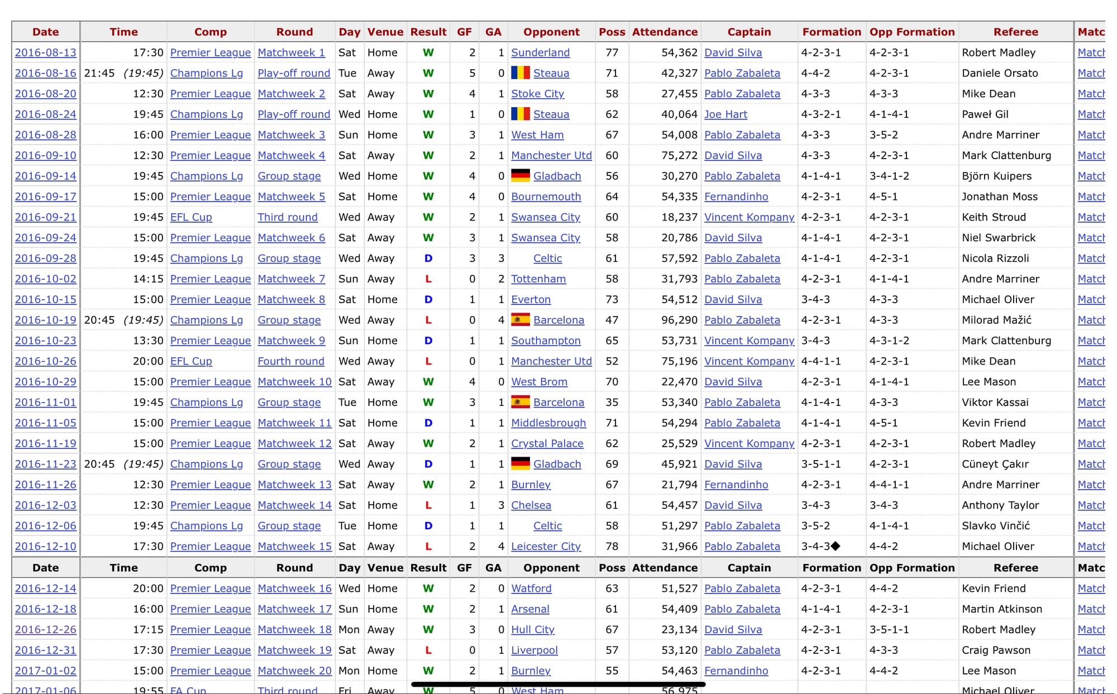
Task: Open Middlesbrough opponent link
Action: click(549, 423)
